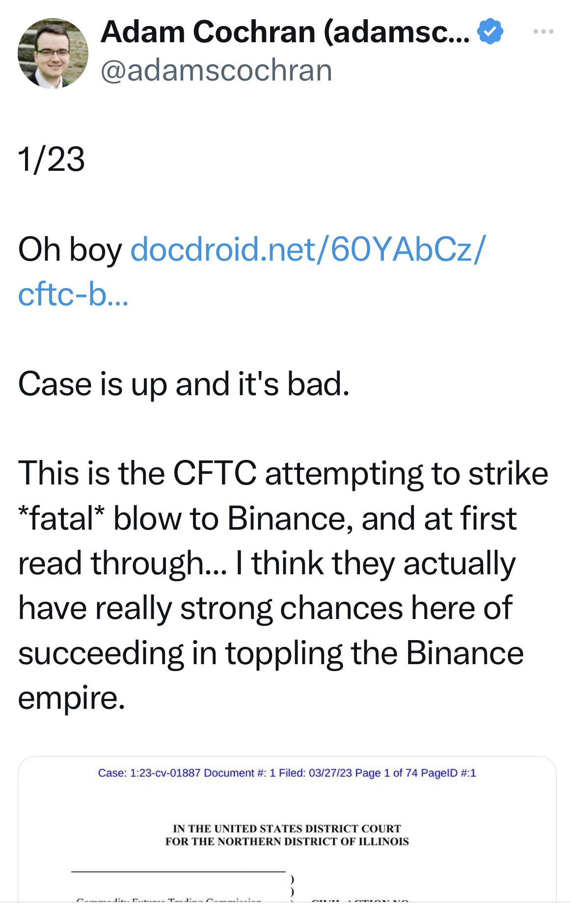Screen dimensions: 570x914
Task: Click the Adam Cochran display name
Action: (x=285, y=32)
